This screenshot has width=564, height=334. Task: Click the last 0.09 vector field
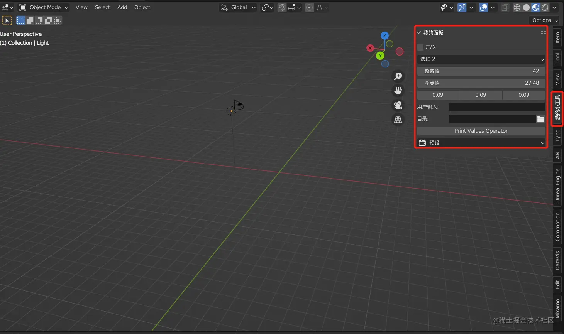[524, 95]
